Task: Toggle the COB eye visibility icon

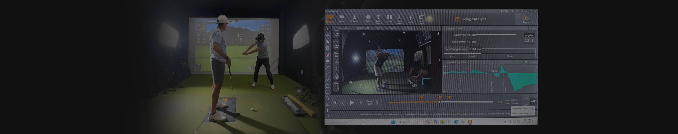Action: 337,46
